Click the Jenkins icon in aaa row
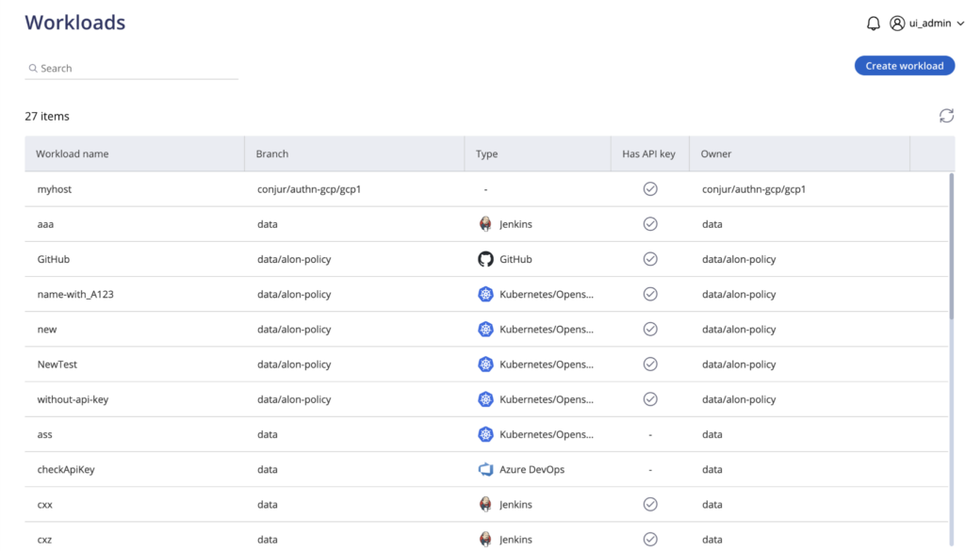This screenshot has width=965, height=551. (485, 224)
